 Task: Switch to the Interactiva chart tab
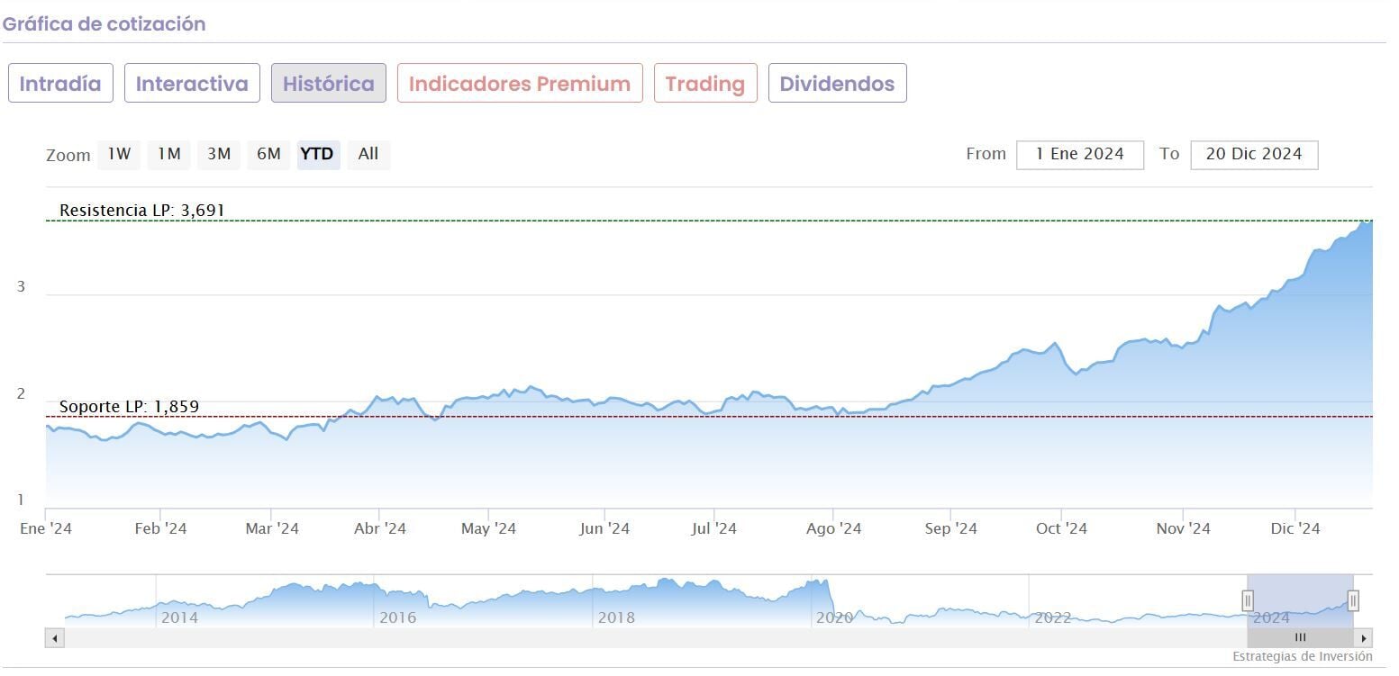pos(192,84)
